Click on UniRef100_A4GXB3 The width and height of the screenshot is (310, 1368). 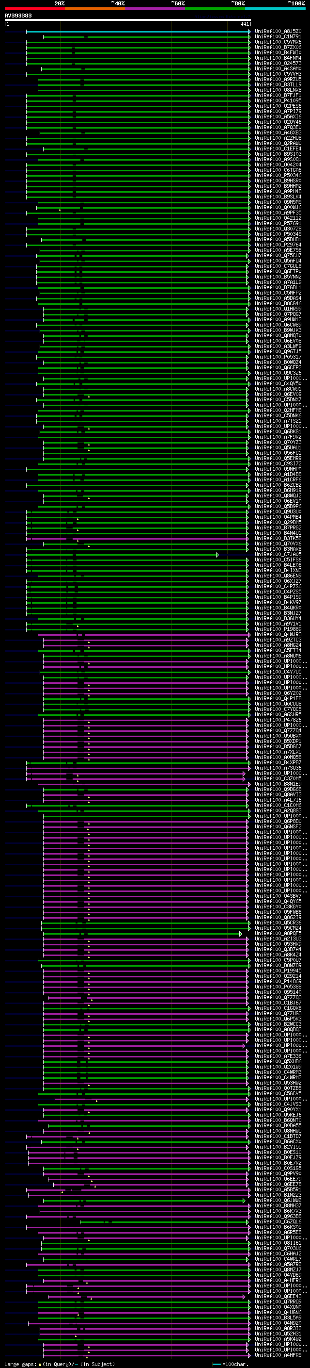(278, 133)
